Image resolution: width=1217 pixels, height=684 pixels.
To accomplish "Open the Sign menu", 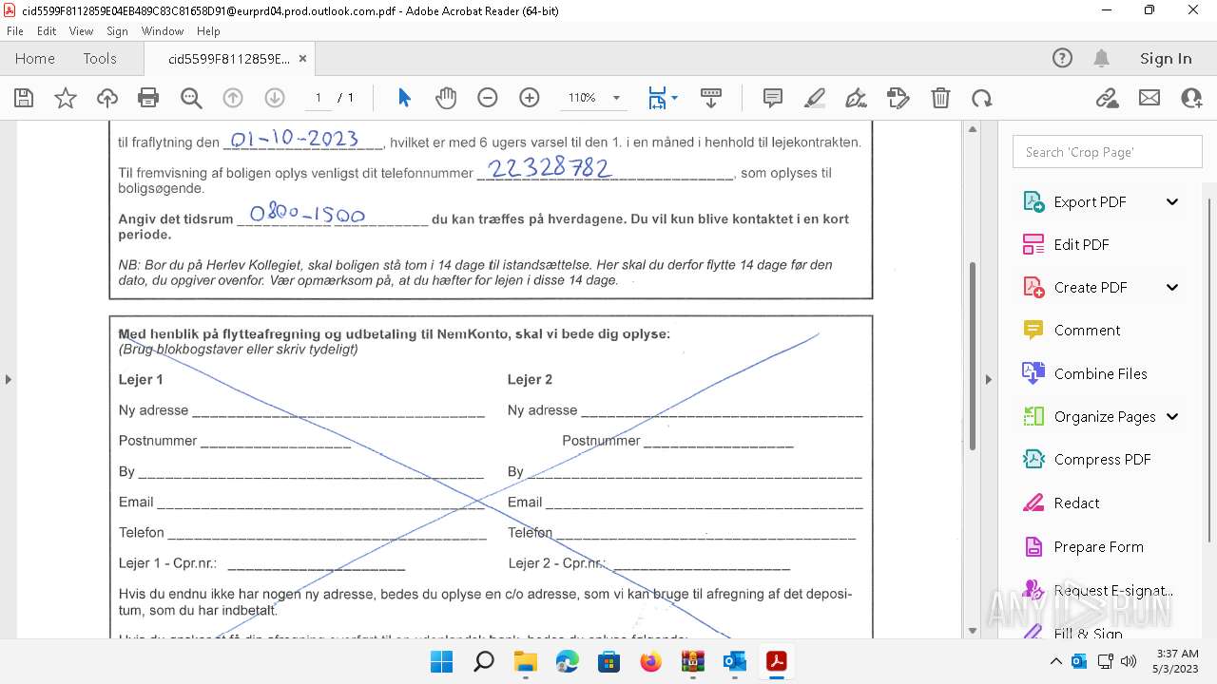I will pos(118,31).
